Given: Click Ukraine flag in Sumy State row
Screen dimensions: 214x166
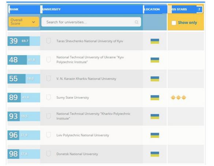Looking at the screenshot, I should point(155,98).
